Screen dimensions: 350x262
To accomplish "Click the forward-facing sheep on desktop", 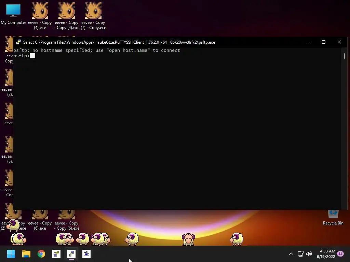I will click(188, 239).
